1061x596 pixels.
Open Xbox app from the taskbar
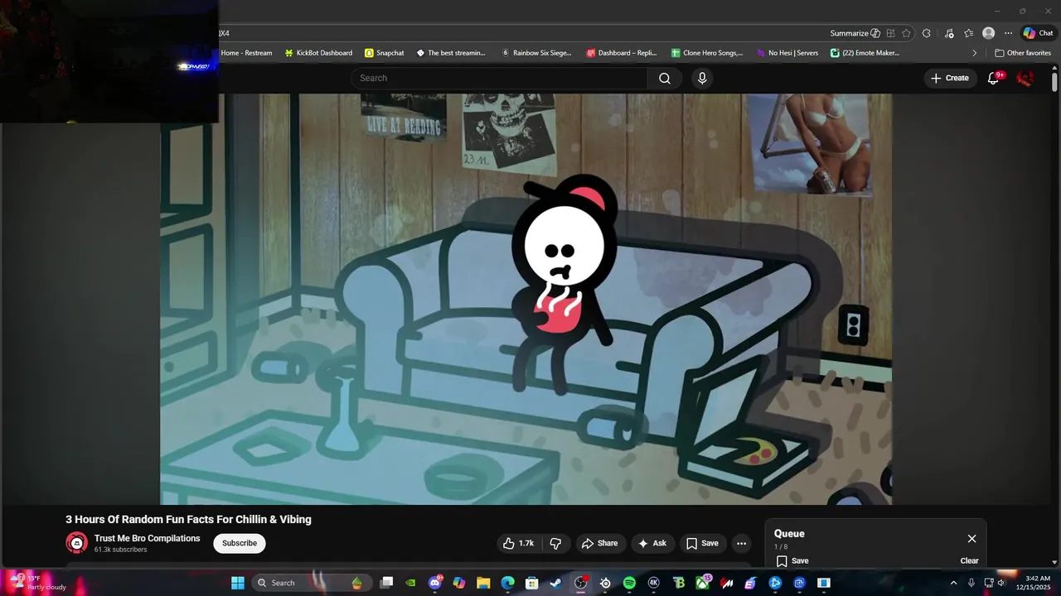pos(702,583)
